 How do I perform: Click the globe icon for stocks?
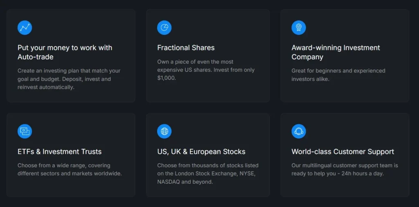click(164, 131)
